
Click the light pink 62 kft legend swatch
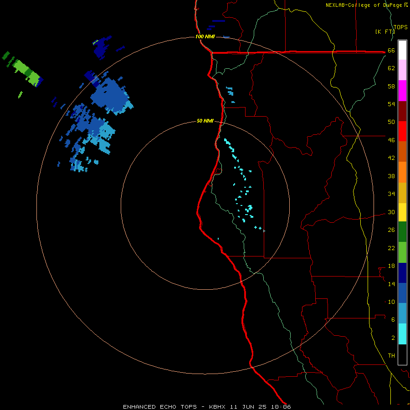402,70
